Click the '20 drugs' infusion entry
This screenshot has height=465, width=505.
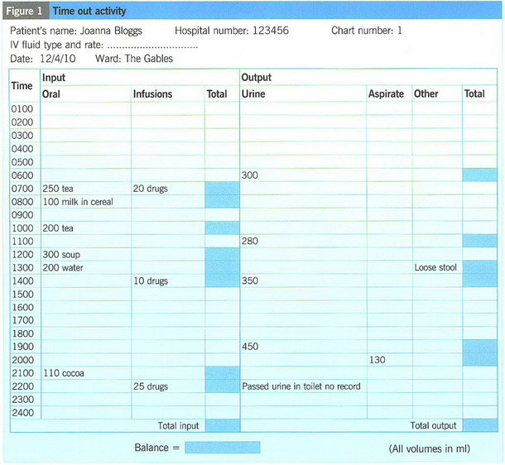tap(151, 189)
